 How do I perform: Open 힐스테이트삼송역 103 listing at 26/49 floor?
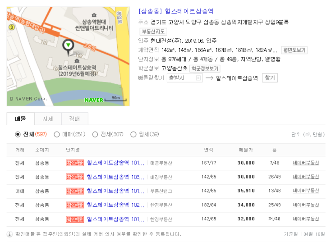(115, 177)
